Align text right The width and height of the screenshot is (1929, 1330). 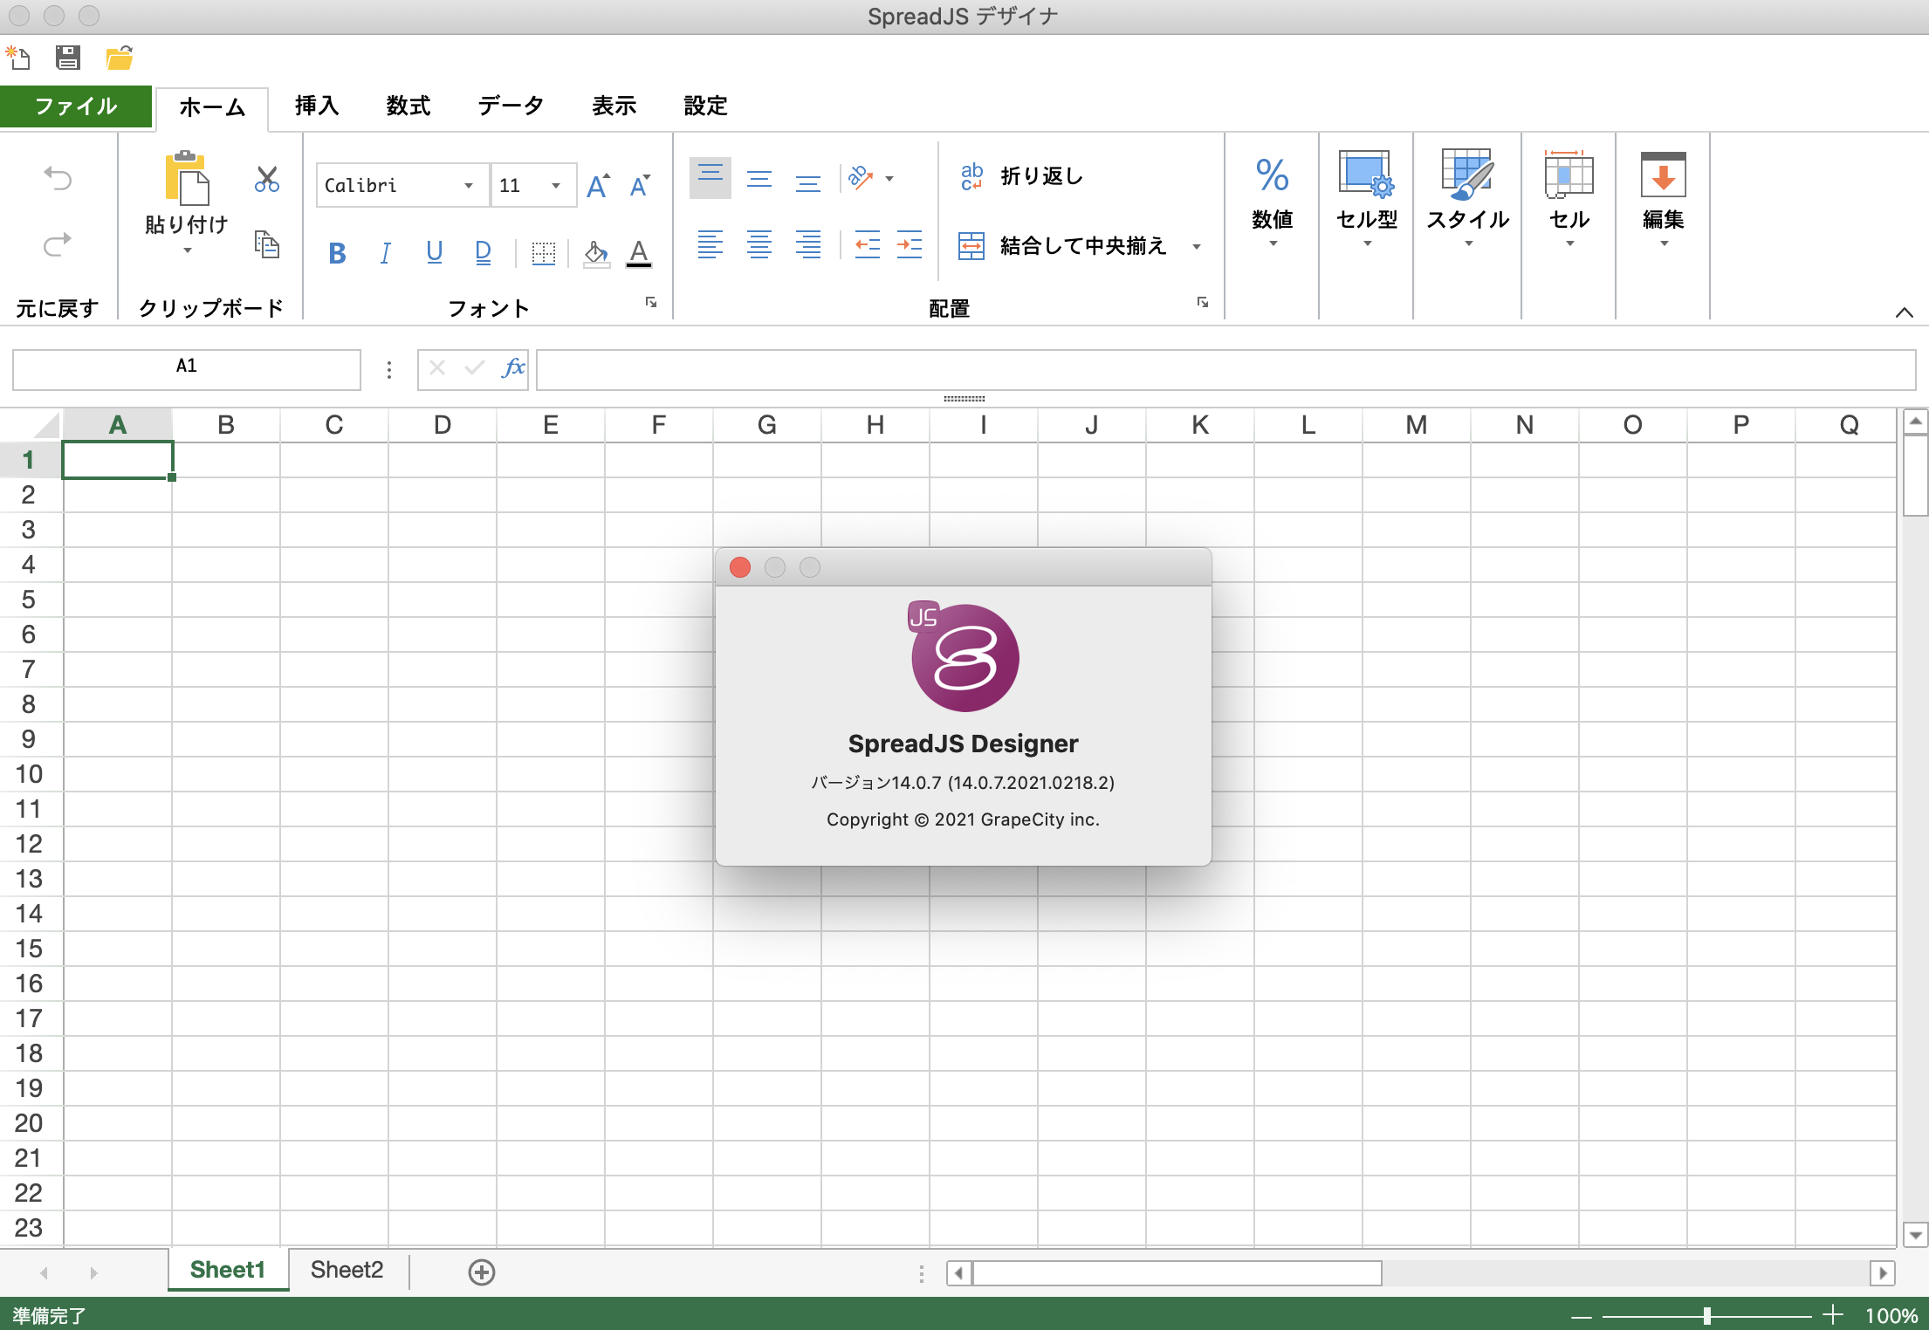[x=808, y=244]
